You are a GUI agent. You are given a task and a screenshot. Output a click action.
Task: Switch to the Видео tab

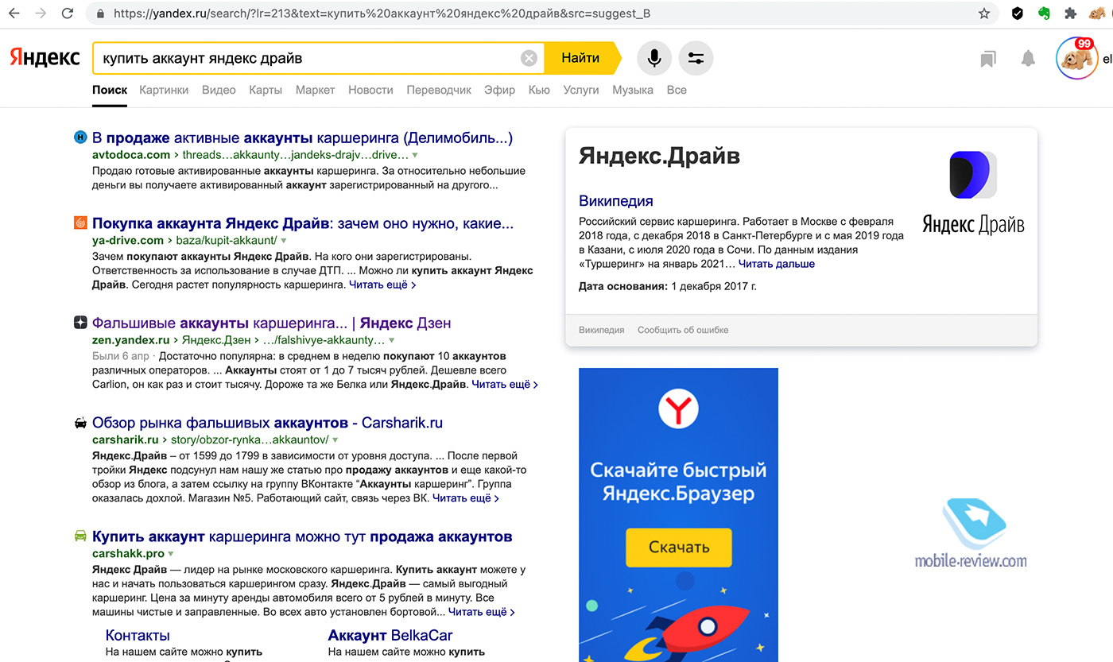219,90
